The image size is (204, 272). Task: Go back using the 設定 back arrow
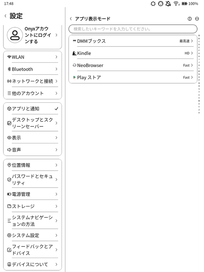tap(5, 15)
